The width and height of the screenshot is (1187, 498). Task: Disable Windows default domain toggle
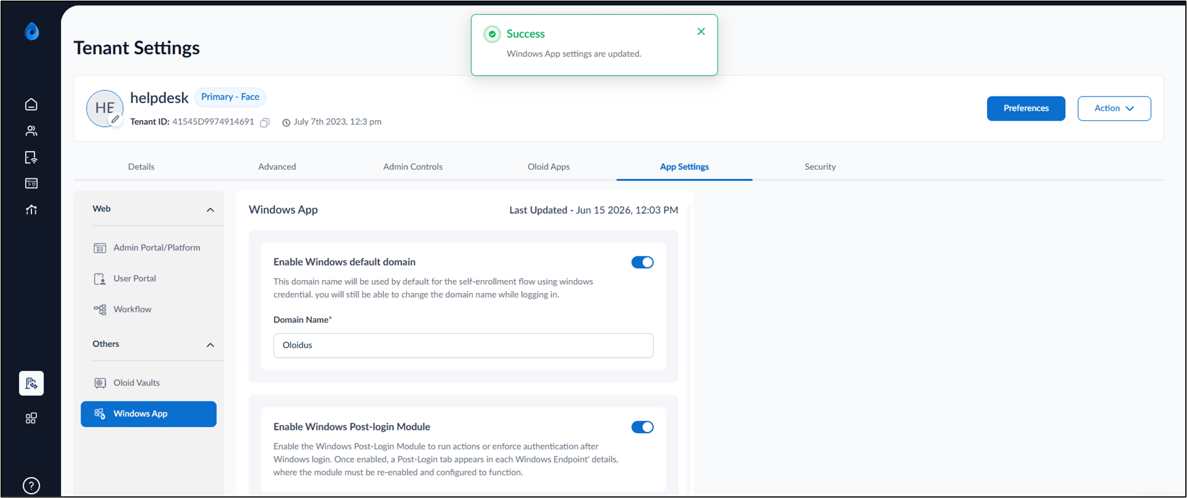[x=642, y=262]
